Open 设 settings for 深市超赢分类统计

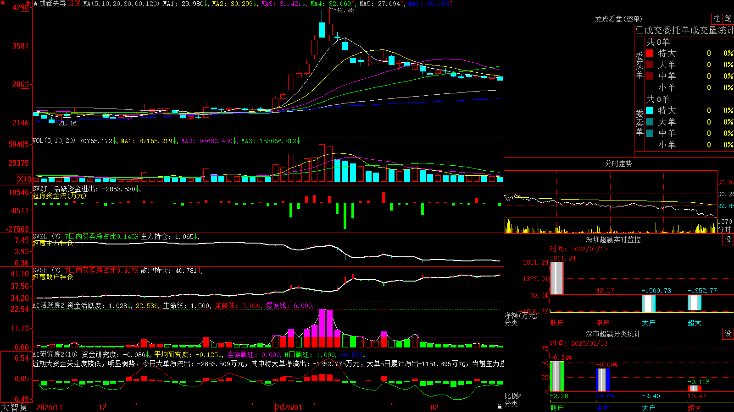click(728, 334)
